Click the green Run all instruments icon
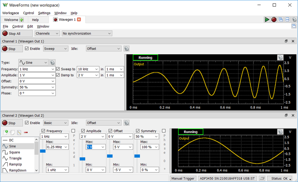Image resolution: width=298 pixels, height=182 pixels. 267,20
